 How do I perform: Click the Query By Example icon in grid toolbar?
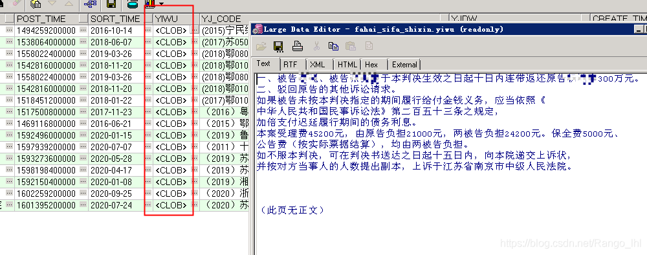click(36, 4)
